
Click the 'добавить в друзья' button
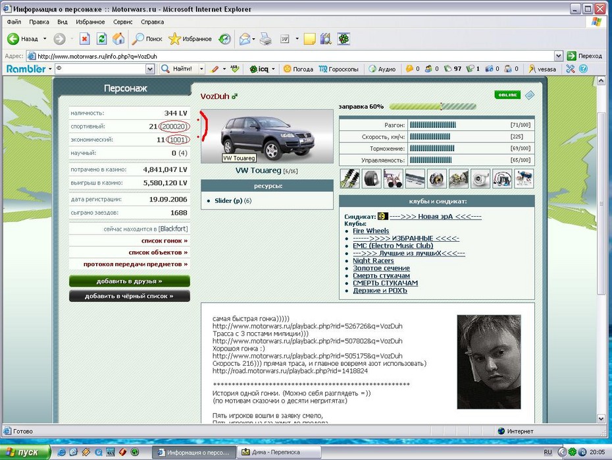coord(129,281)
